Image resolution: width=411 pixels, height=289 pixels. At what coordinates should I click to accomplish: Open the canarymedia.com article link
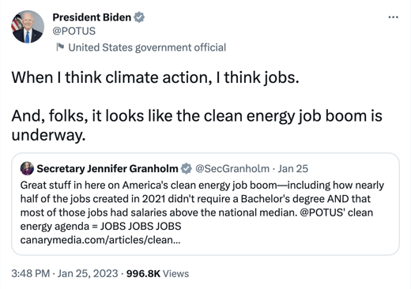100,240
